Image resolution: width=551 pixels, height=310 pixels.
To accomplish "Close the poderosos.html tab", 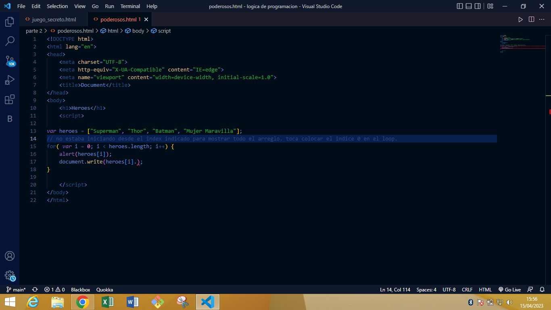I will point(146,19).
